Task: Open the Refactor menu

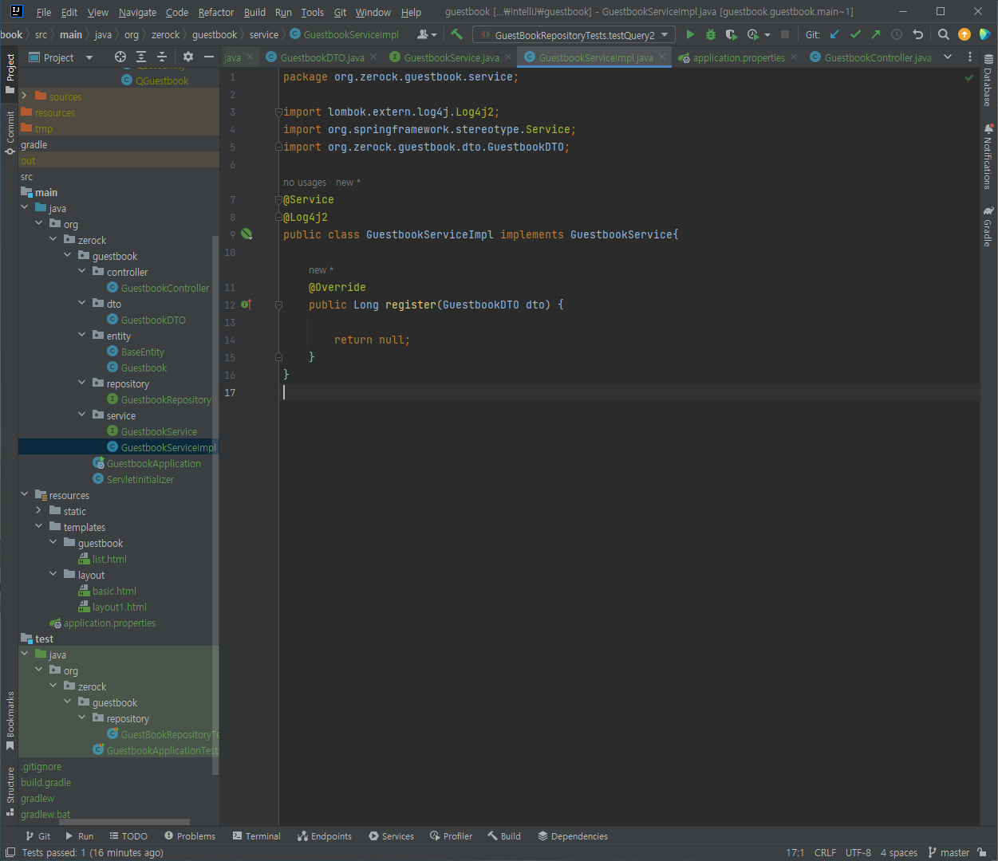Action: [x=216, y=12]
